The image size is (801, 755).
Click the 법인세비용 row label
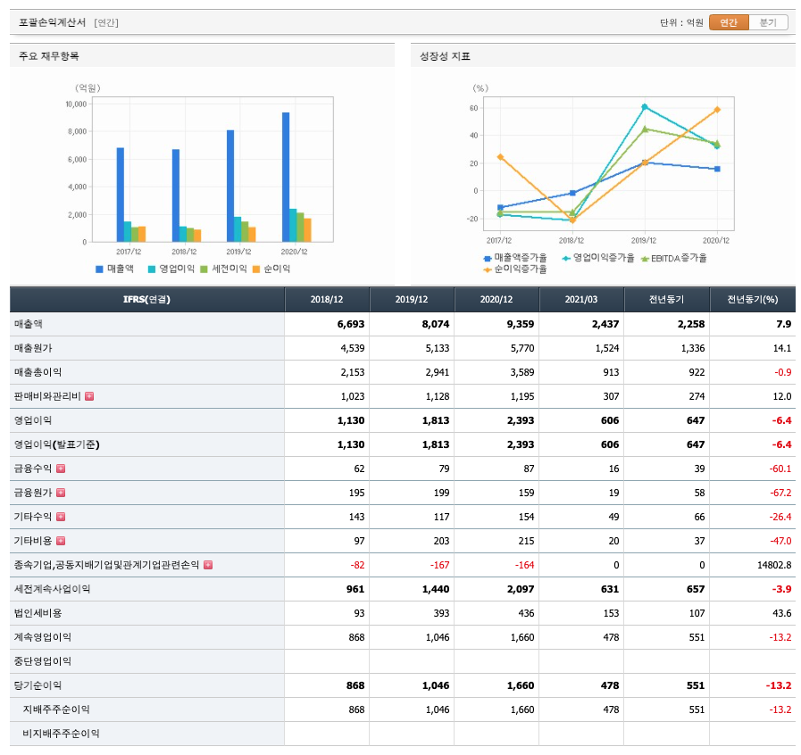point(38,613)
